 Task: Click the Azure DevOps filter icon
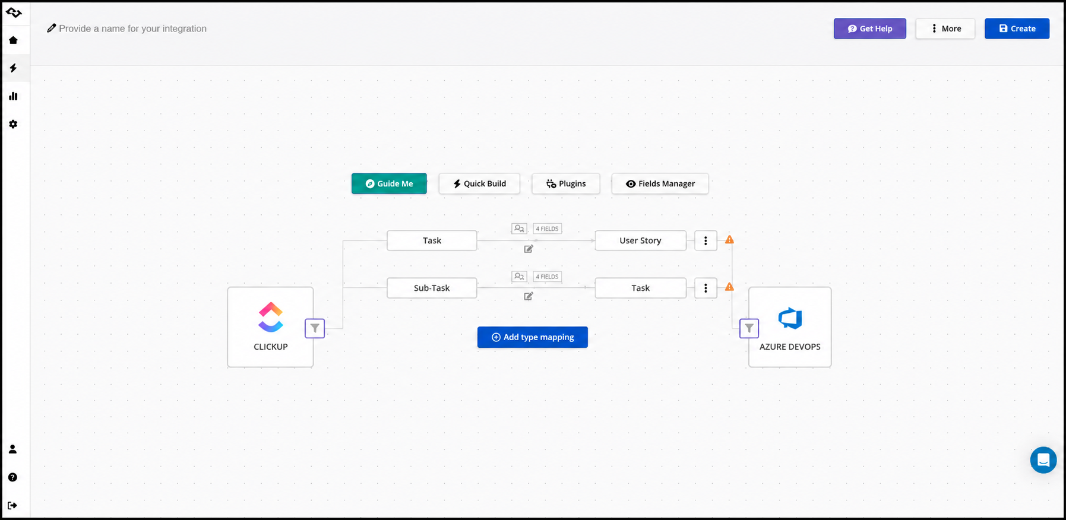pyautogui.click(x=749, y=328)
